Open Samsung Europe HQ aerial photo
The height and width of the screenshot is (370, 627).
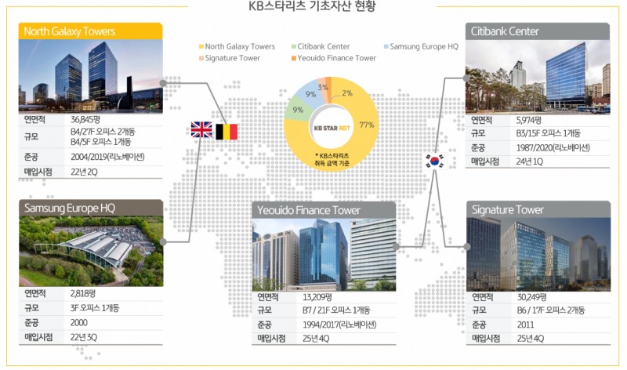click(91, 251)
